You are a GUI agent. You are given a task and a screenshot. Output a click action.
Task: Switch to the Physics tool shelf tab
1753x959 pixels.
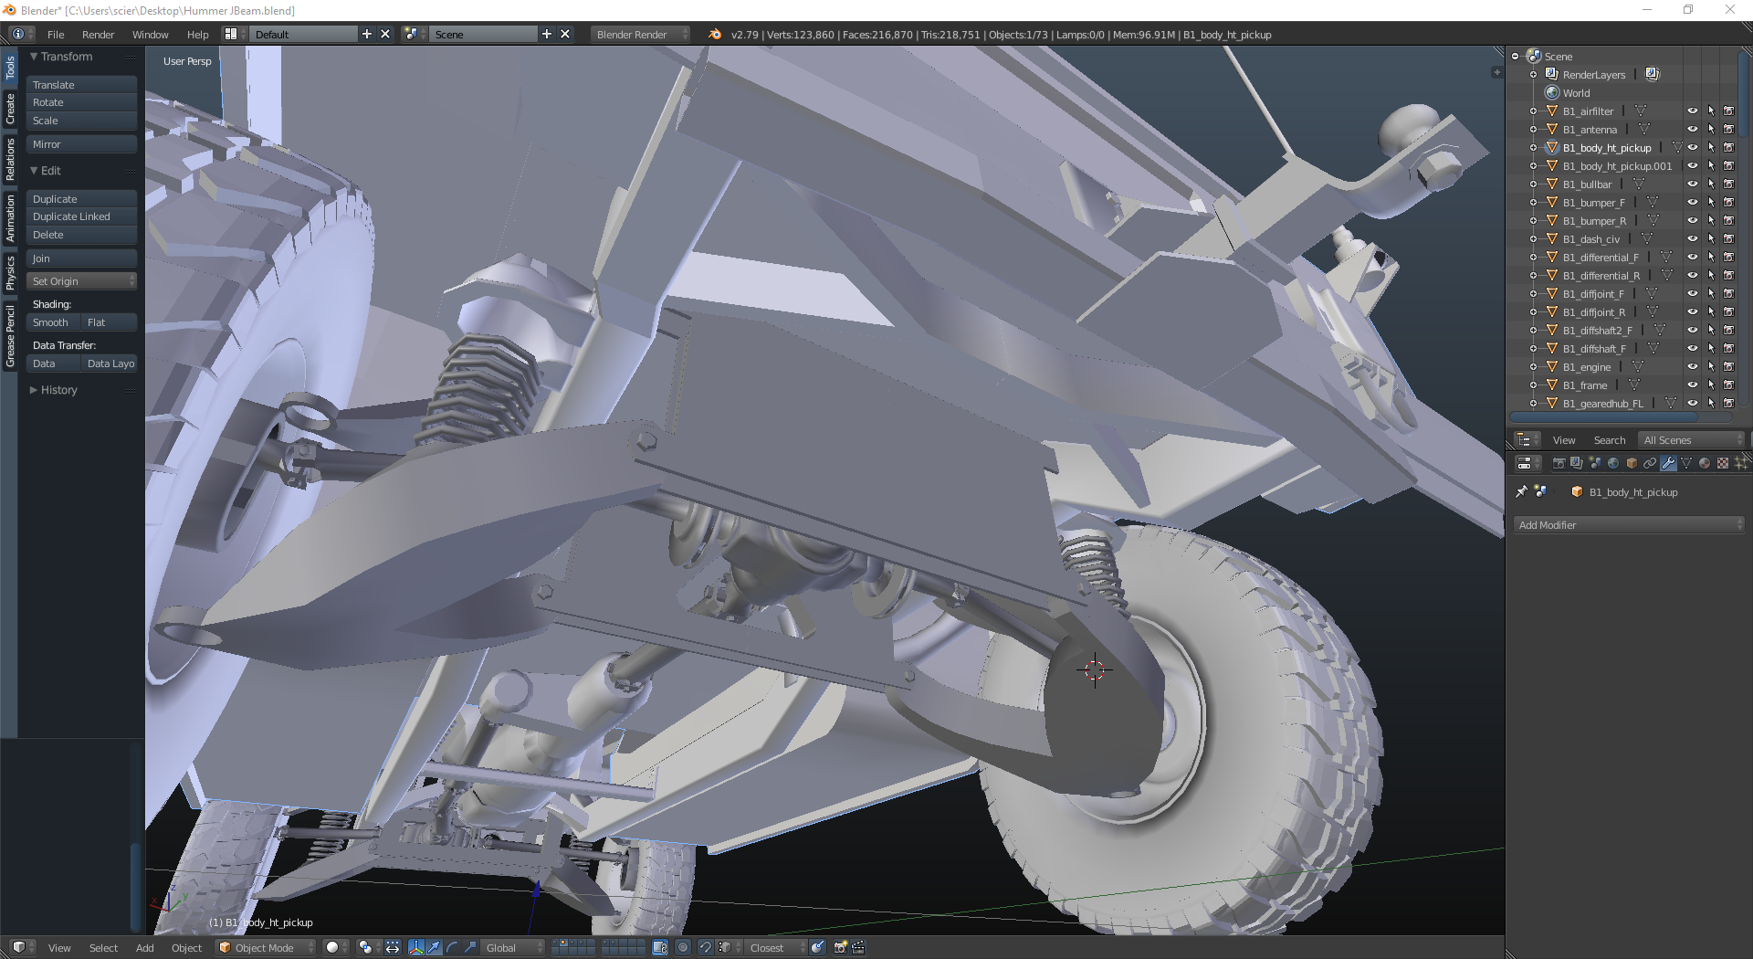[10, 273]
